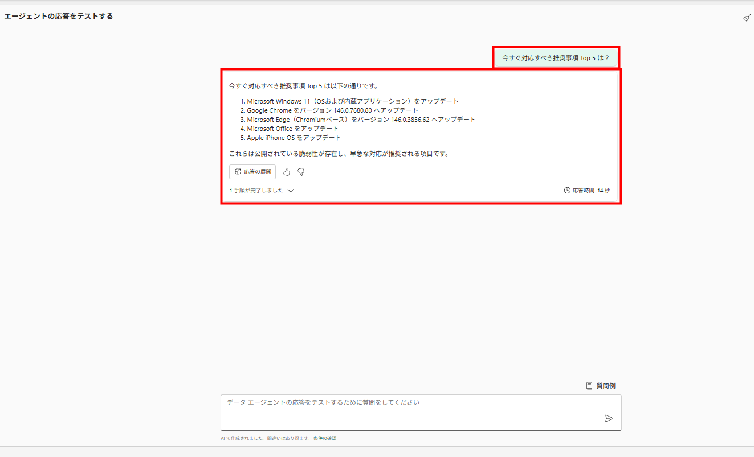The width and height of the screenshot is (754, 457).
Task: Click the clock icon beside 応答時間
Action: [567, 191]
